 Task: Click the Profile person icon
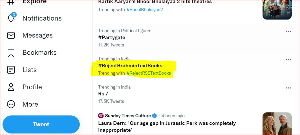pyautogui.click(x=11, y=87)
